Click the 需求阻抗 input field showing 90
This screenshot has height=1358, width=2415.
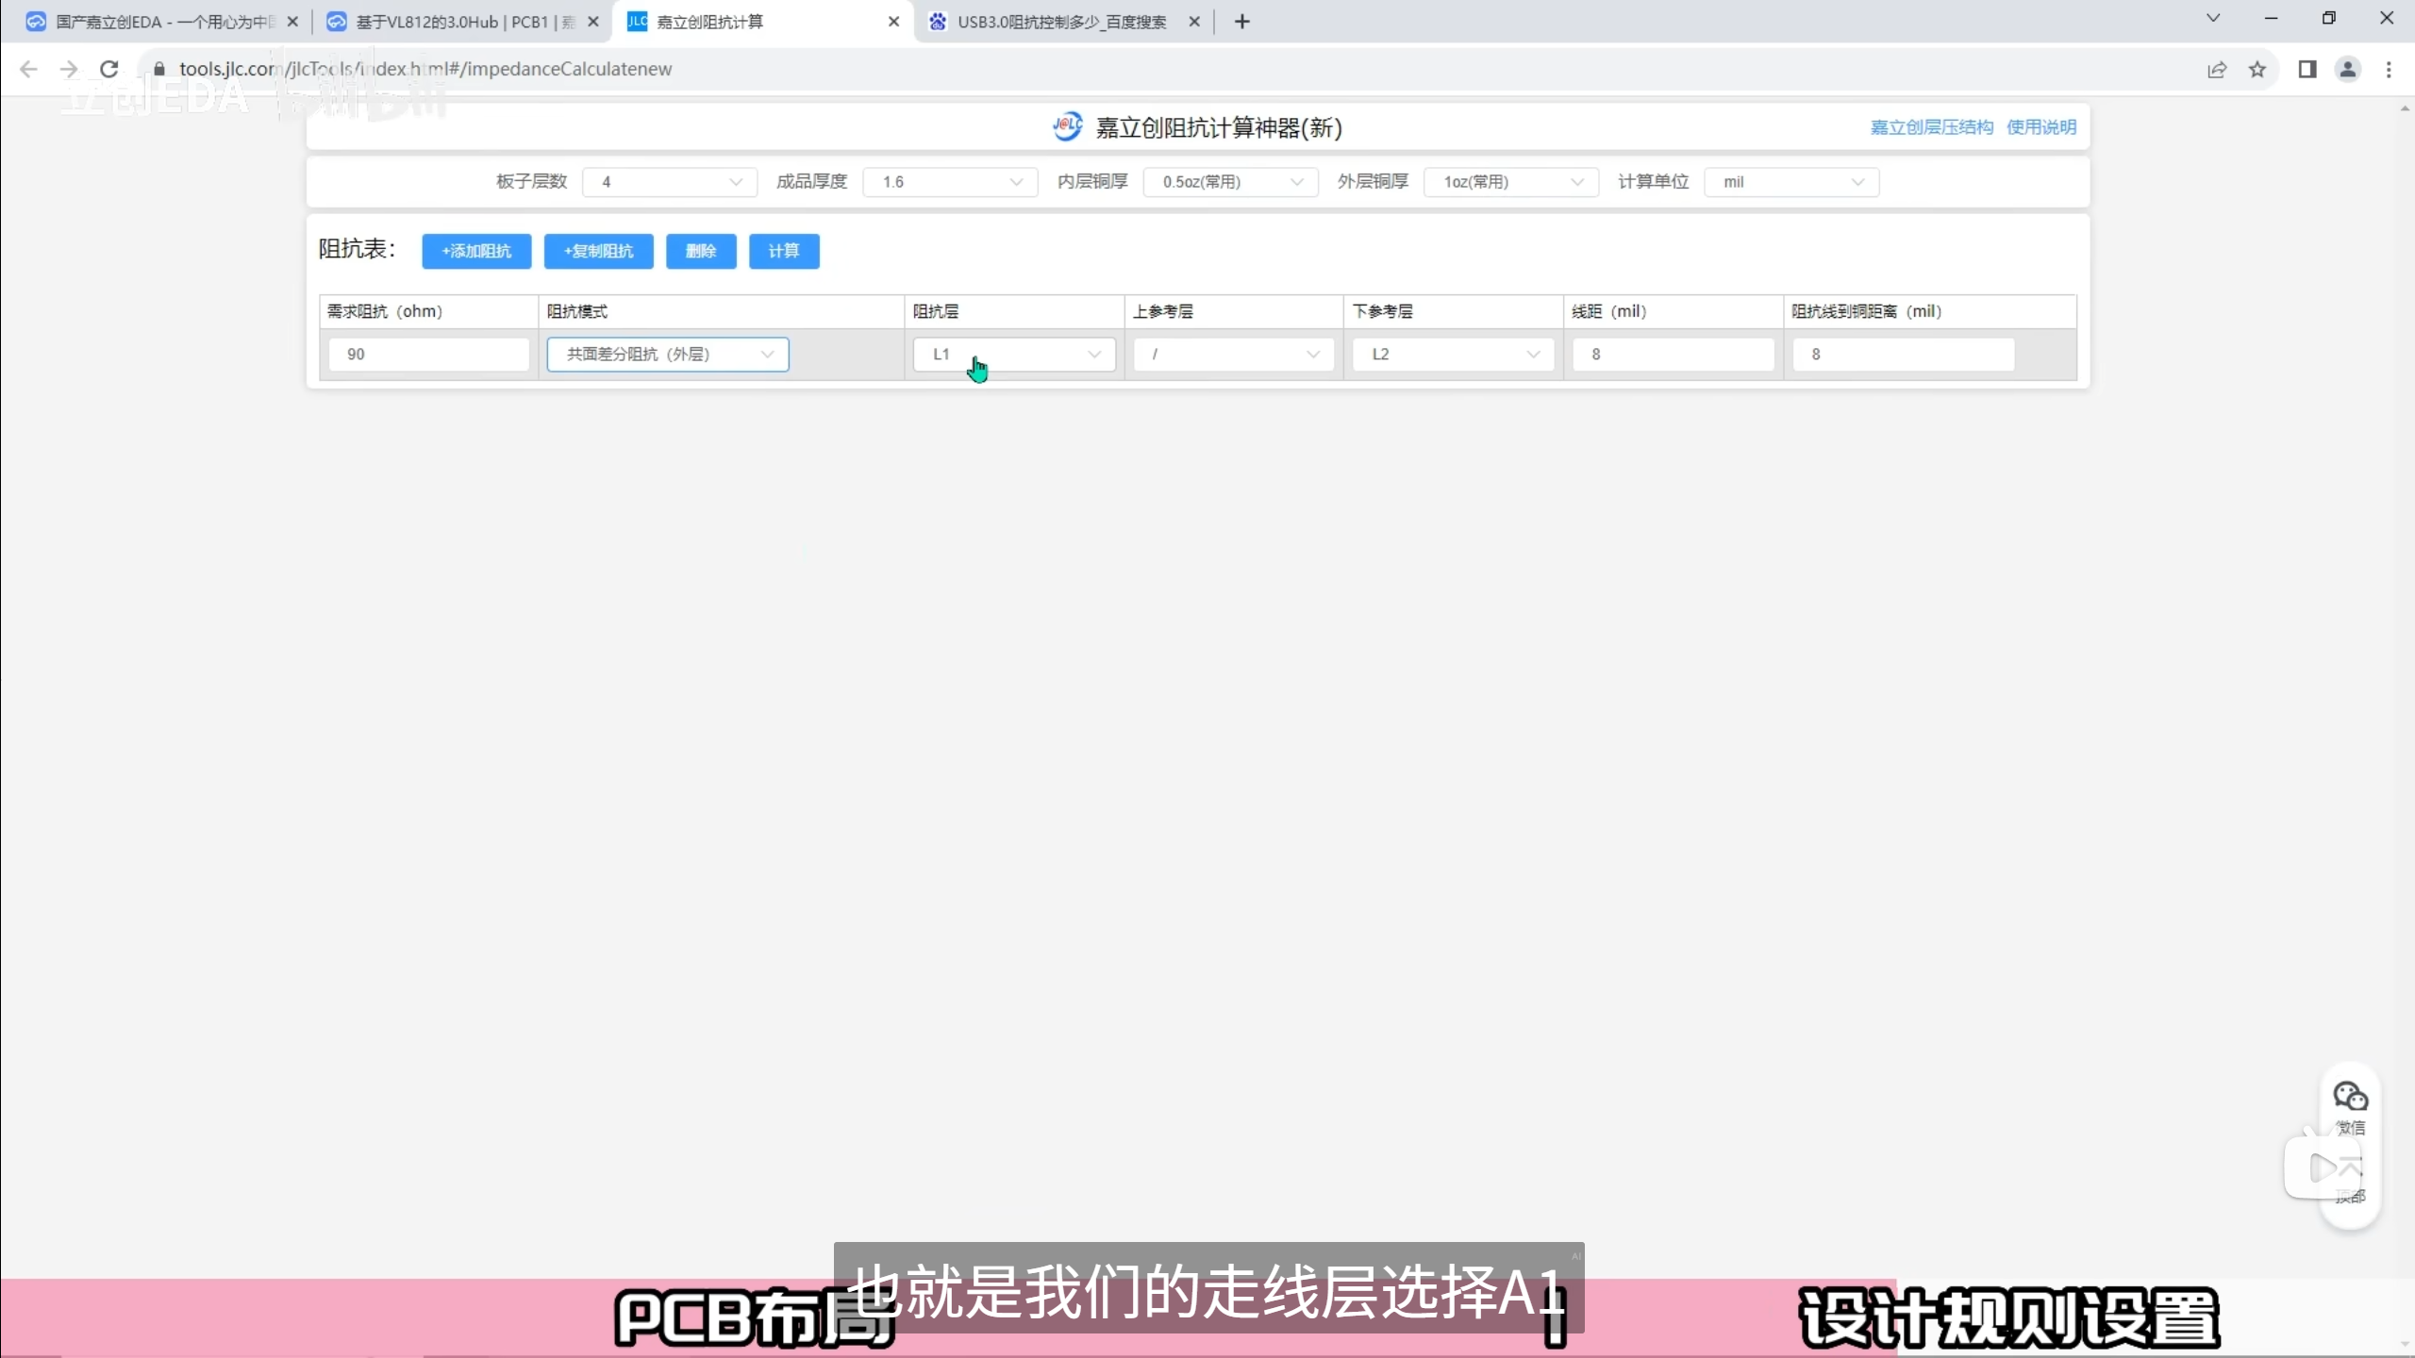pyautogui.click(x=428, y=355)
